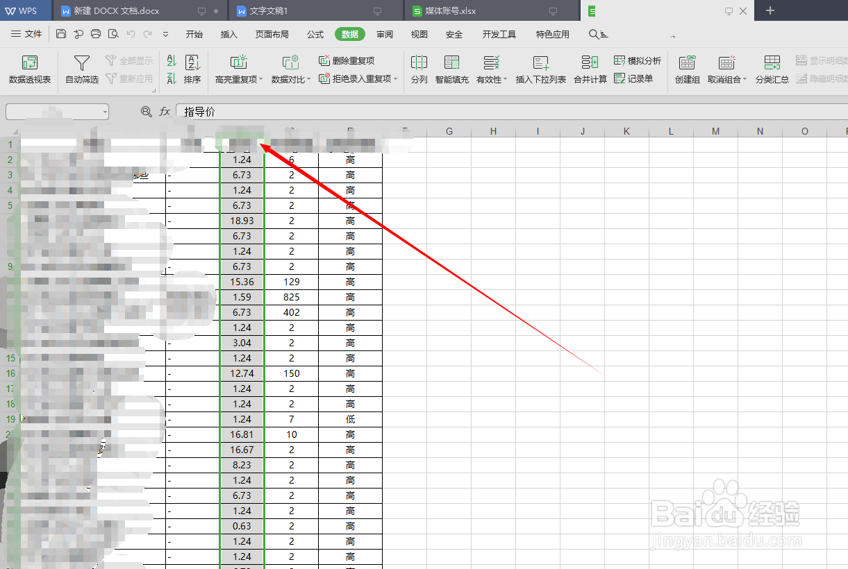The height and width of the screenshot is (569, 848).
Task: Sort descending with the Z-A icon
Action: 172,79
